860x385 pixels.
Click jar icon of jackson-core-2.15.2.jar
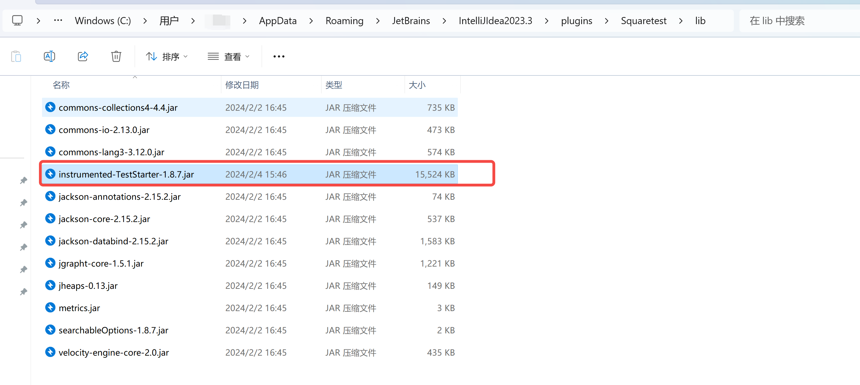click(x=50, y=218)
